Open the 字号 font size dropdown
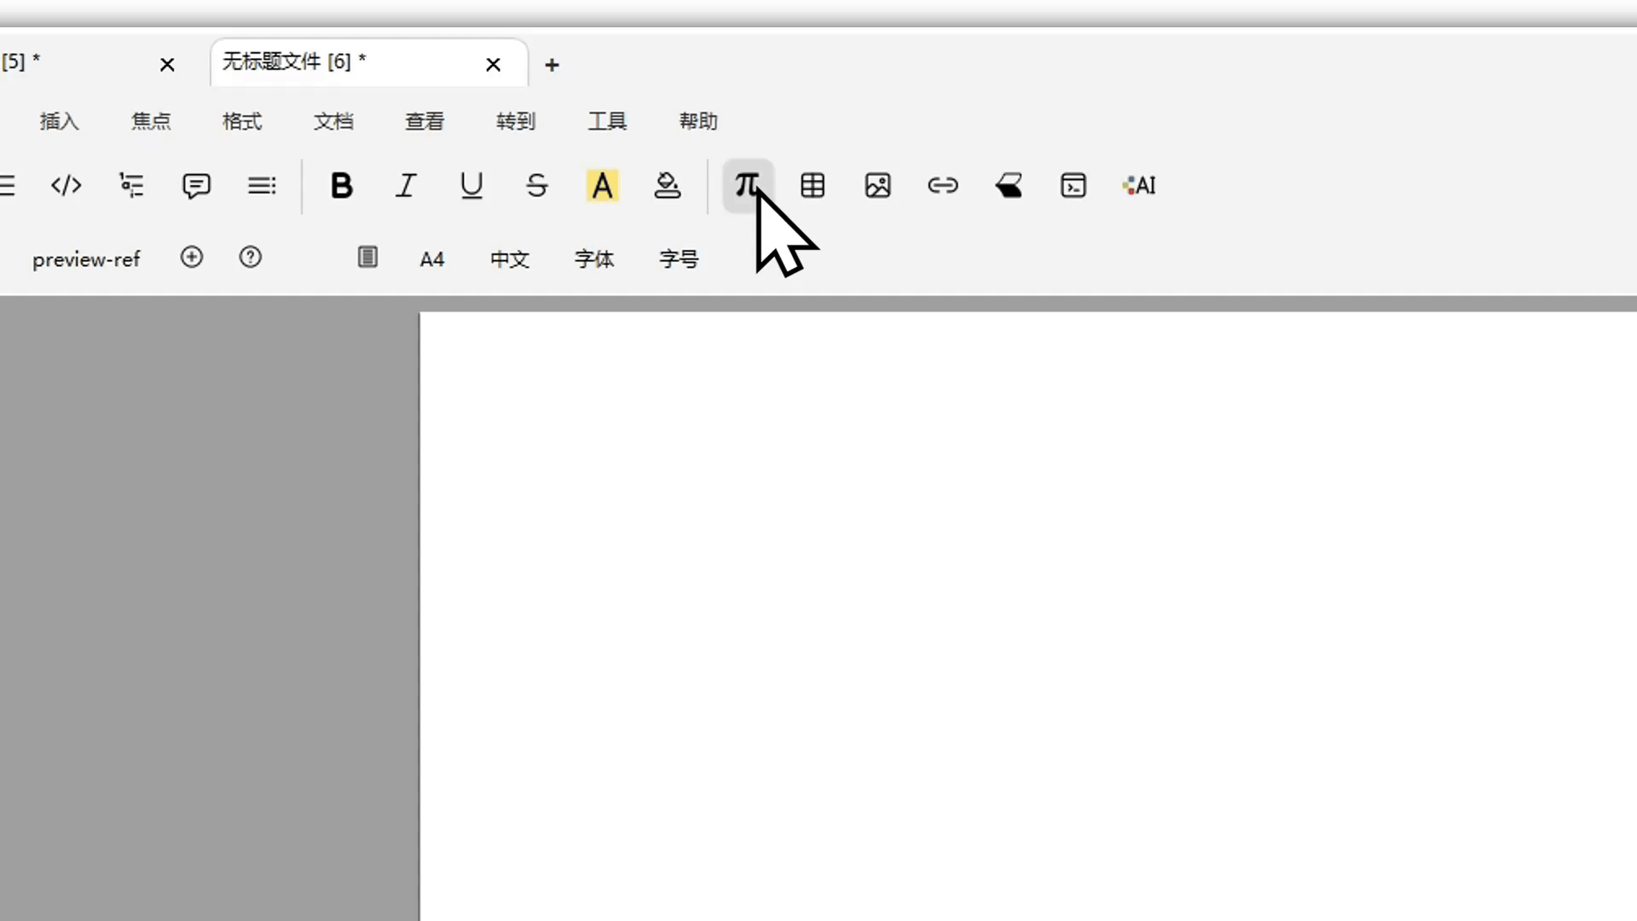The height and width of the screenshot is (921, 1637). coord(679,259)
